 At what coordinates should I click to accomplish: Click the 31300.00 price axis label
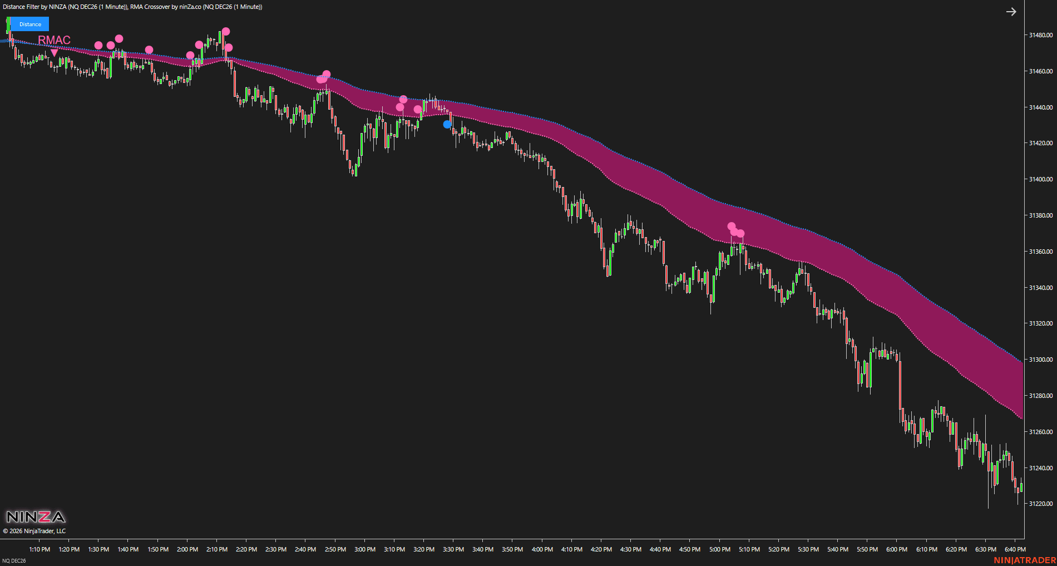pos(1040,360)
